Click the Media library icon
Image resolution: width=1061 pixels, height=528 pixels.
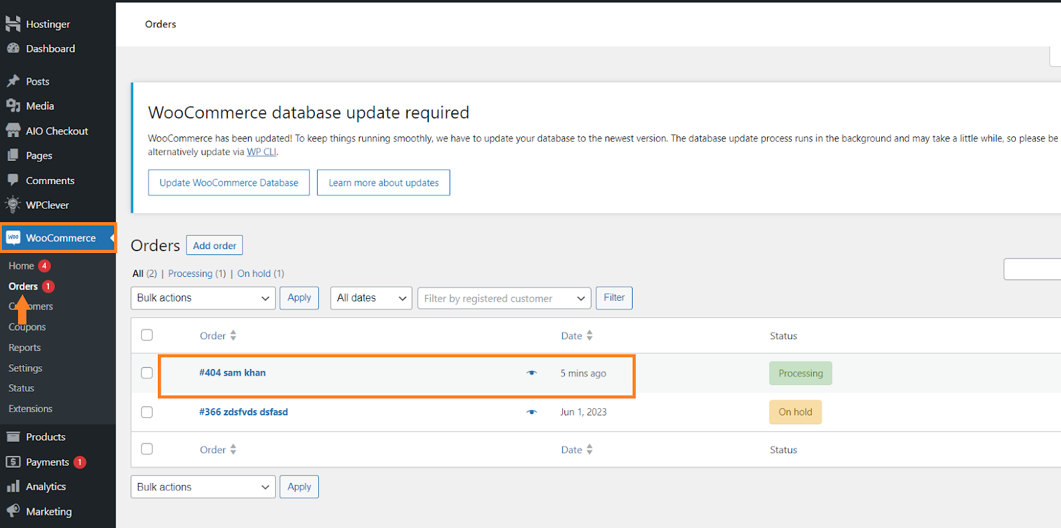click(13, 105)
